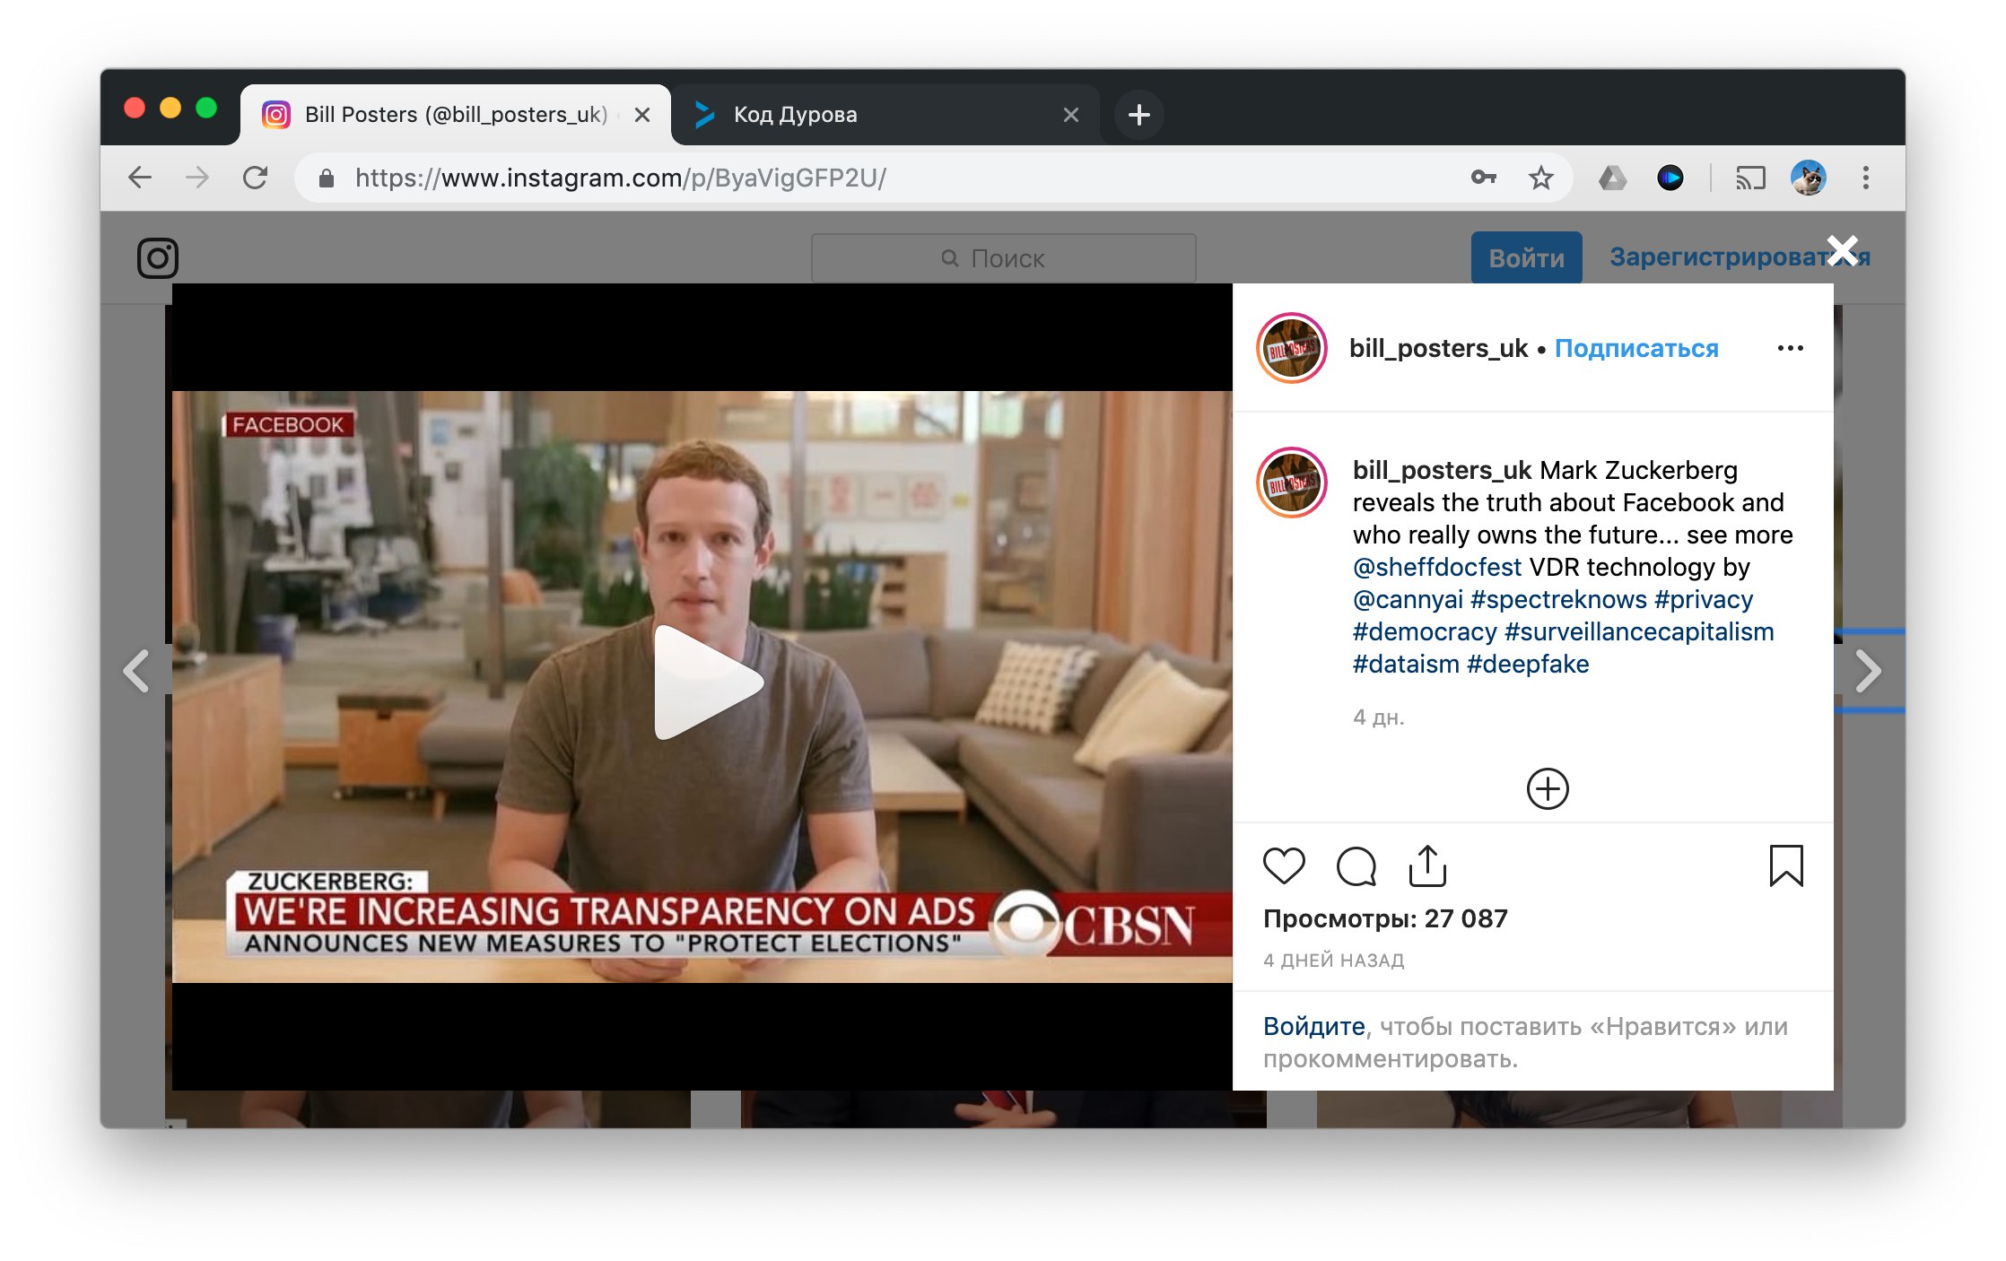
Task: Open the blue circular extension icon
Action: click(x=1670, y=178)
